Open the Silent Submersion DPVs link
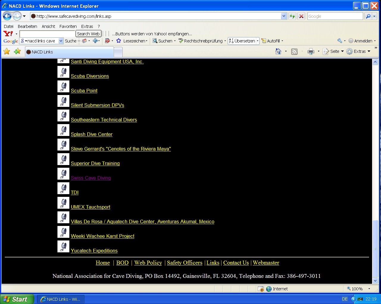 click(97, 105)
